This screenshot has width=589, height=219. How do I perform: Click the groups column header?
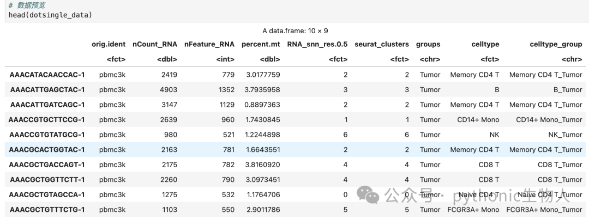pos(428,44)
